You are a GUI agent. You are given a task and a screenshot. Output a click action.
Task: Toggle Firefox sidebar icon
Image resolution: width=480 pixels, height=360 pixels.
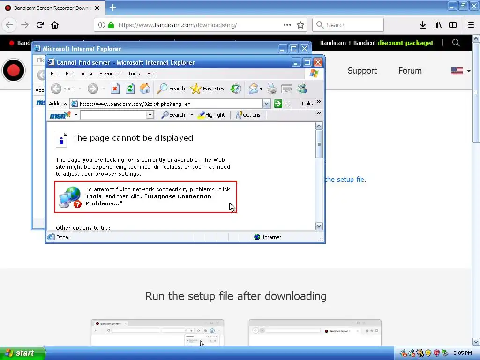coord(453,25)
